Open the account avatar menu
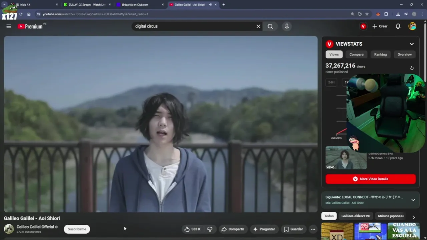 click(412, 26)
